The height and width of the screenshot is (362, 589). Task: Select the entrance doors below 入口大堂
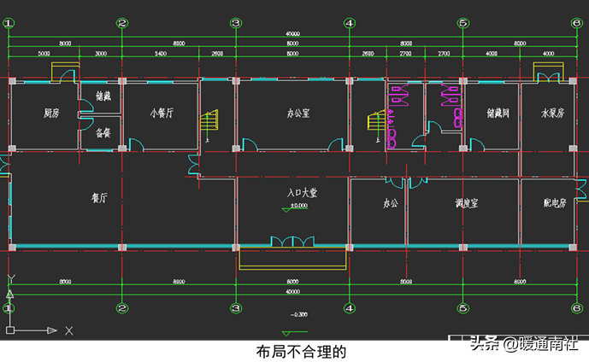pyautogui.click(x=292, y=241)
